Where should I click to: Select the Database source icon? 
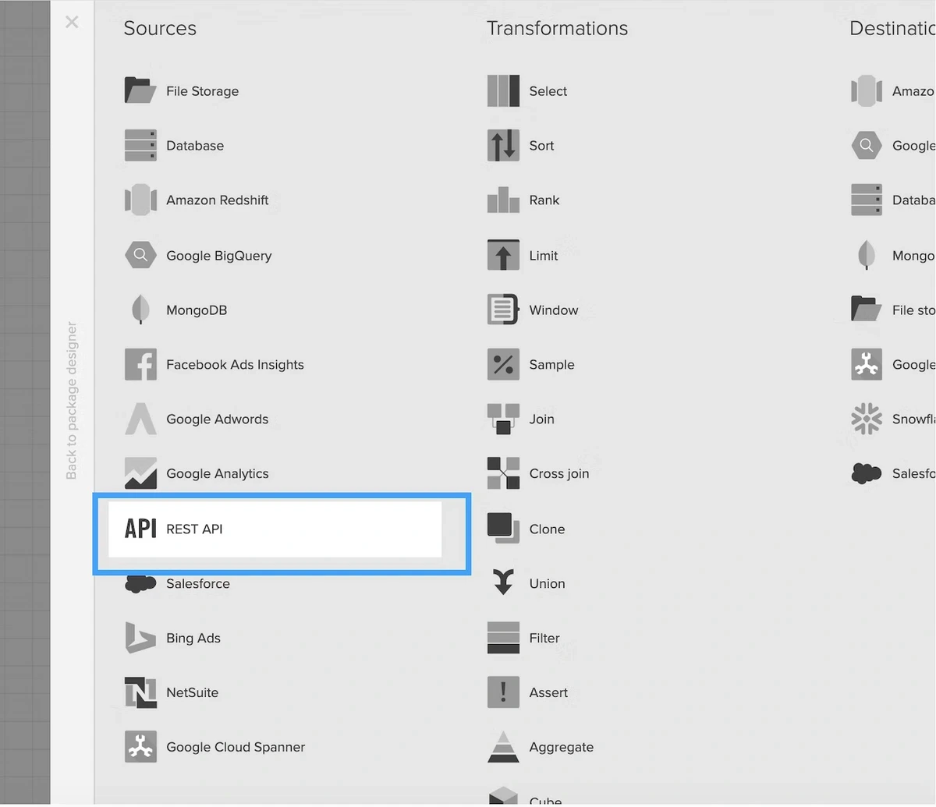[140, 145]
